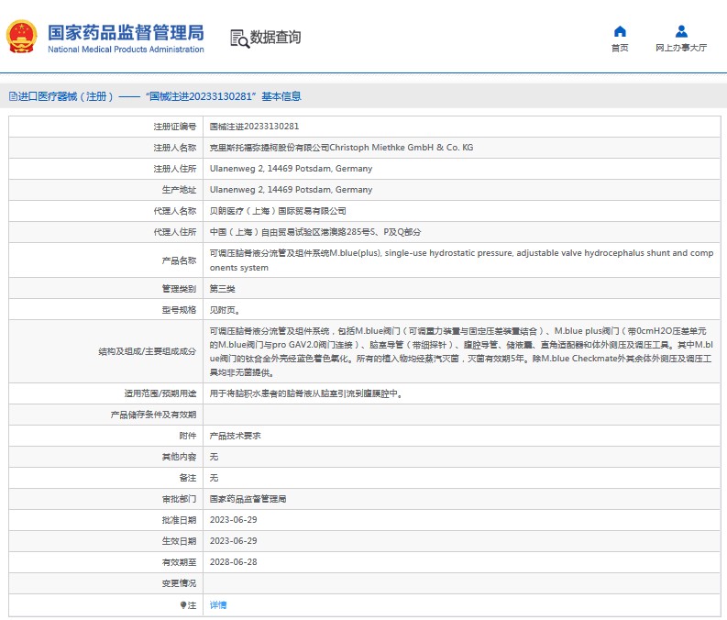Click 国家药品监督管理局 title text
The height and width of the screenshot is (620, 727).
tap(126, 32)
